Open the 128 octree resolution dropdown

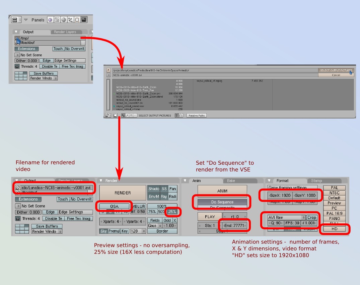(x=138, y=231)
